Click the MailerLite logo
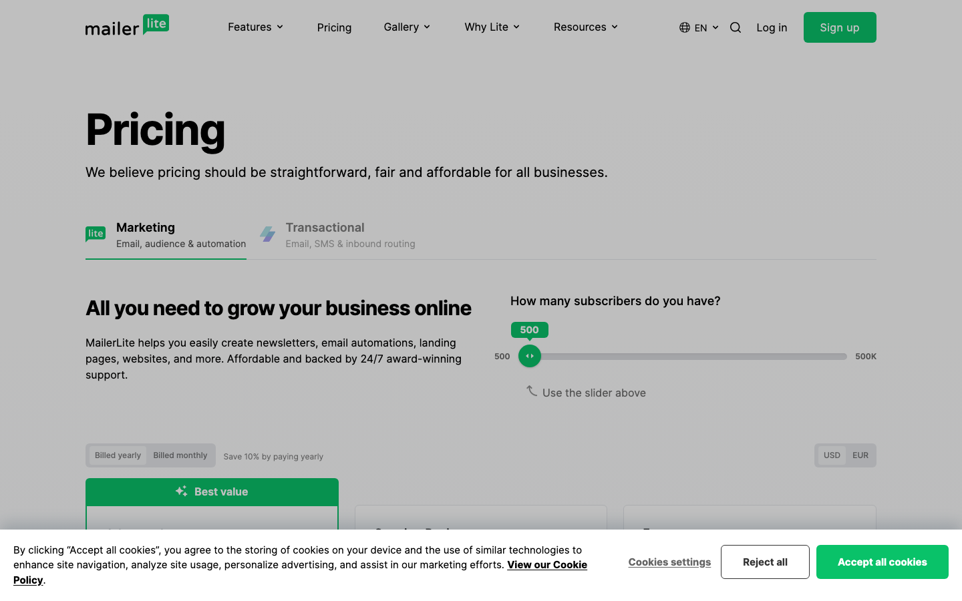The width and height of the screenshot is (962, 601). tap(127, 25)
